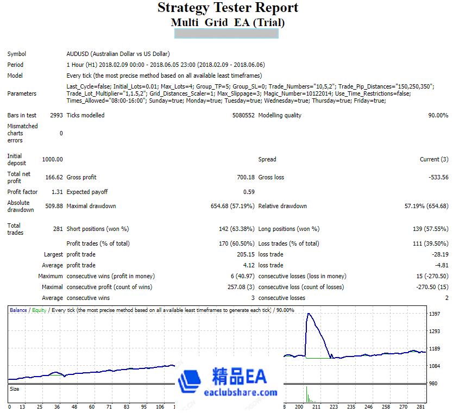
Task: Click the blue 精品EA watermark logo icon
Action: point(191,381)
